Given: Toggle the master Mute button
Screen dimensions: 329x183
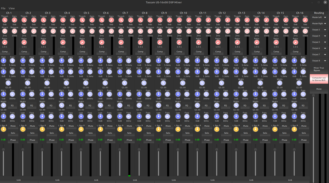Looking at the screenshot, I should [319, 89].
